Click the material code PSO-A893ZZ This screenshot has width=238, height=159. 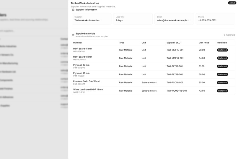[x=79, y=84]
